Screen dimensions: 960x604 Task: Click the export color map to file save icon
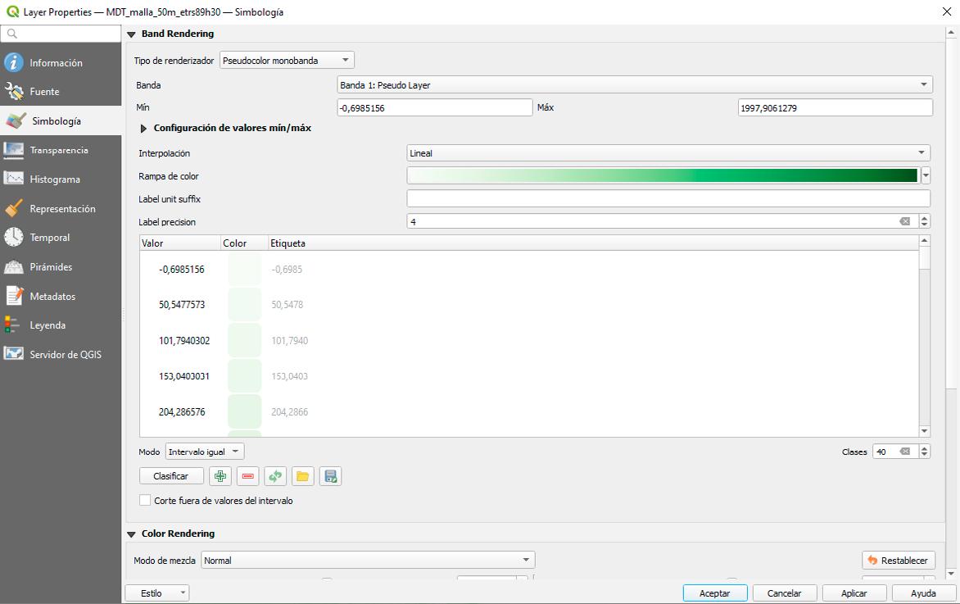coord(331,476)
